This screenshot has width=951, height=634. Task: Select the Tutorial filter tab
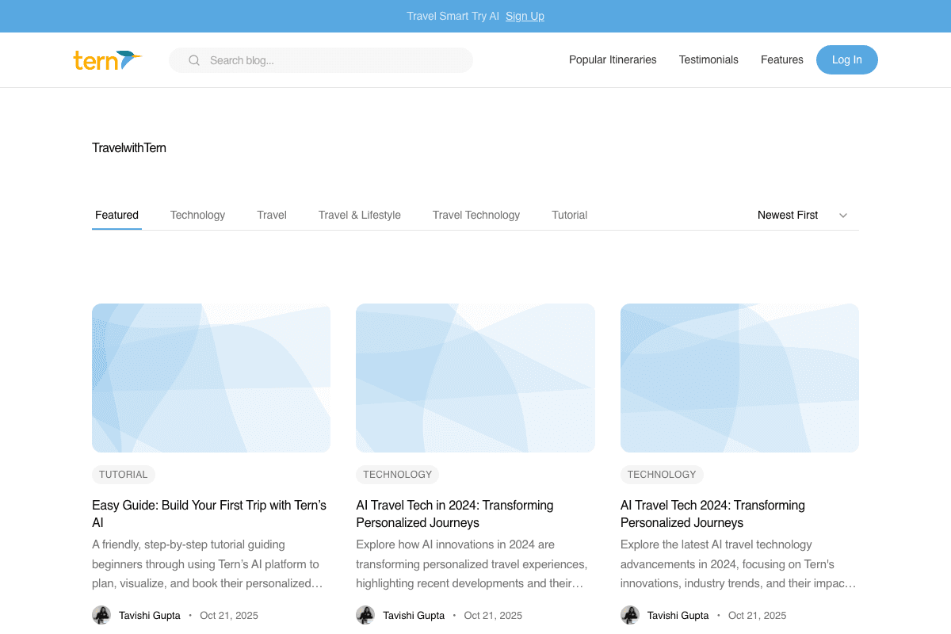pos(570,215)
